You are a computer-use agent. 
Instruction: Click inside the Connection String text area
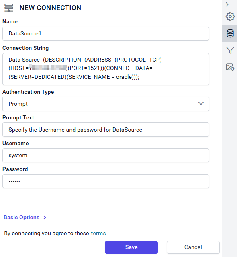pos(106,69)
